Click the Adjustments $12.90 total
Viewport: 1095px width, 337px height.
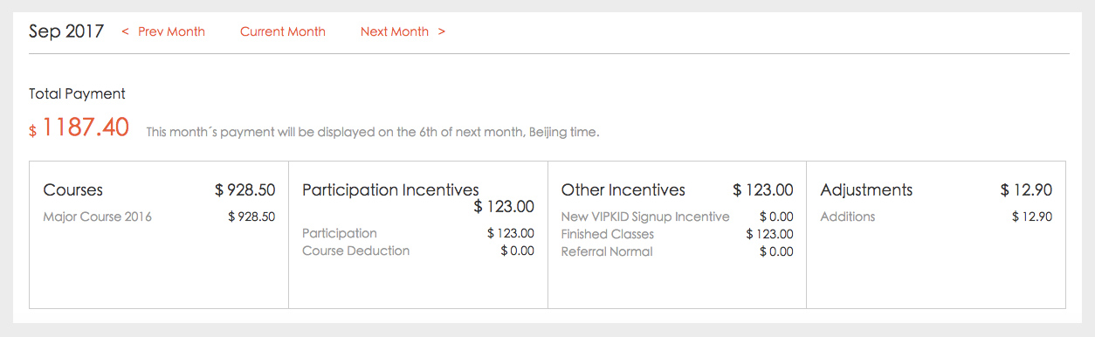(1026, 189)
